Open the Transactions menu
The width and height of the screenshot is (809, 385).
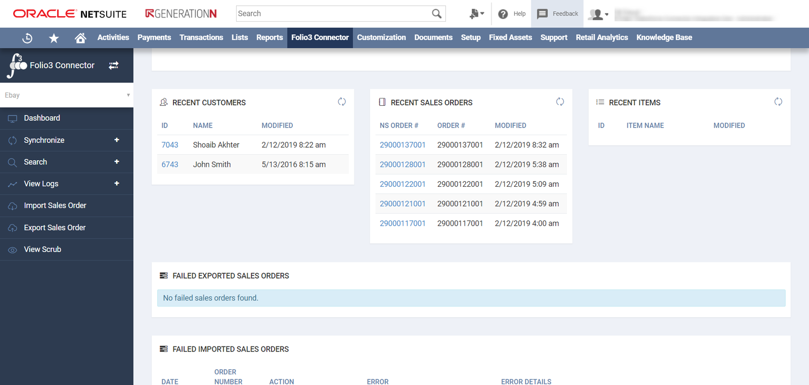tap(201, 37)
